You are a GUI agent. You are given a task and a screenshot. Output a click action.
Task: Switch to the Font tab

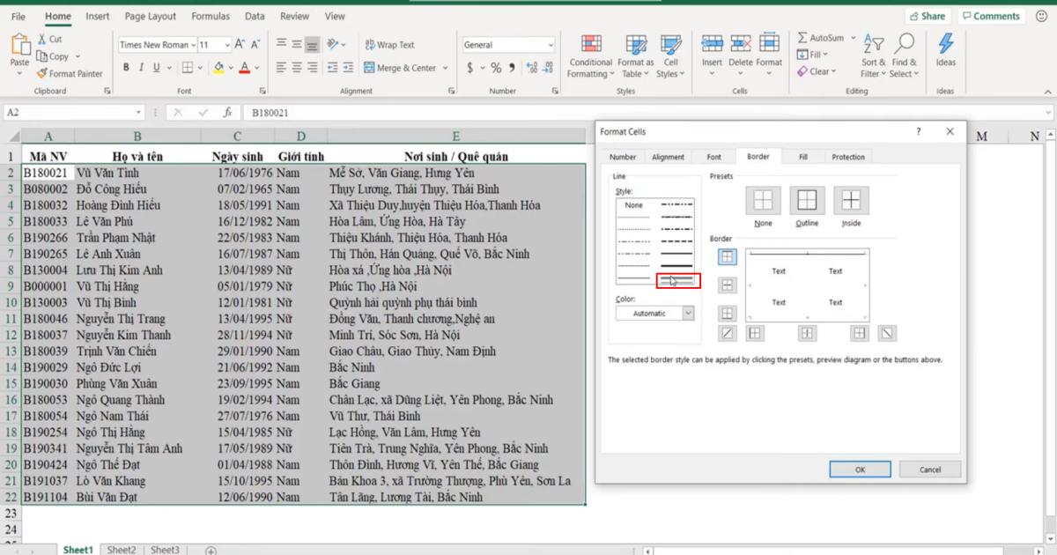[x=713, y=156]
